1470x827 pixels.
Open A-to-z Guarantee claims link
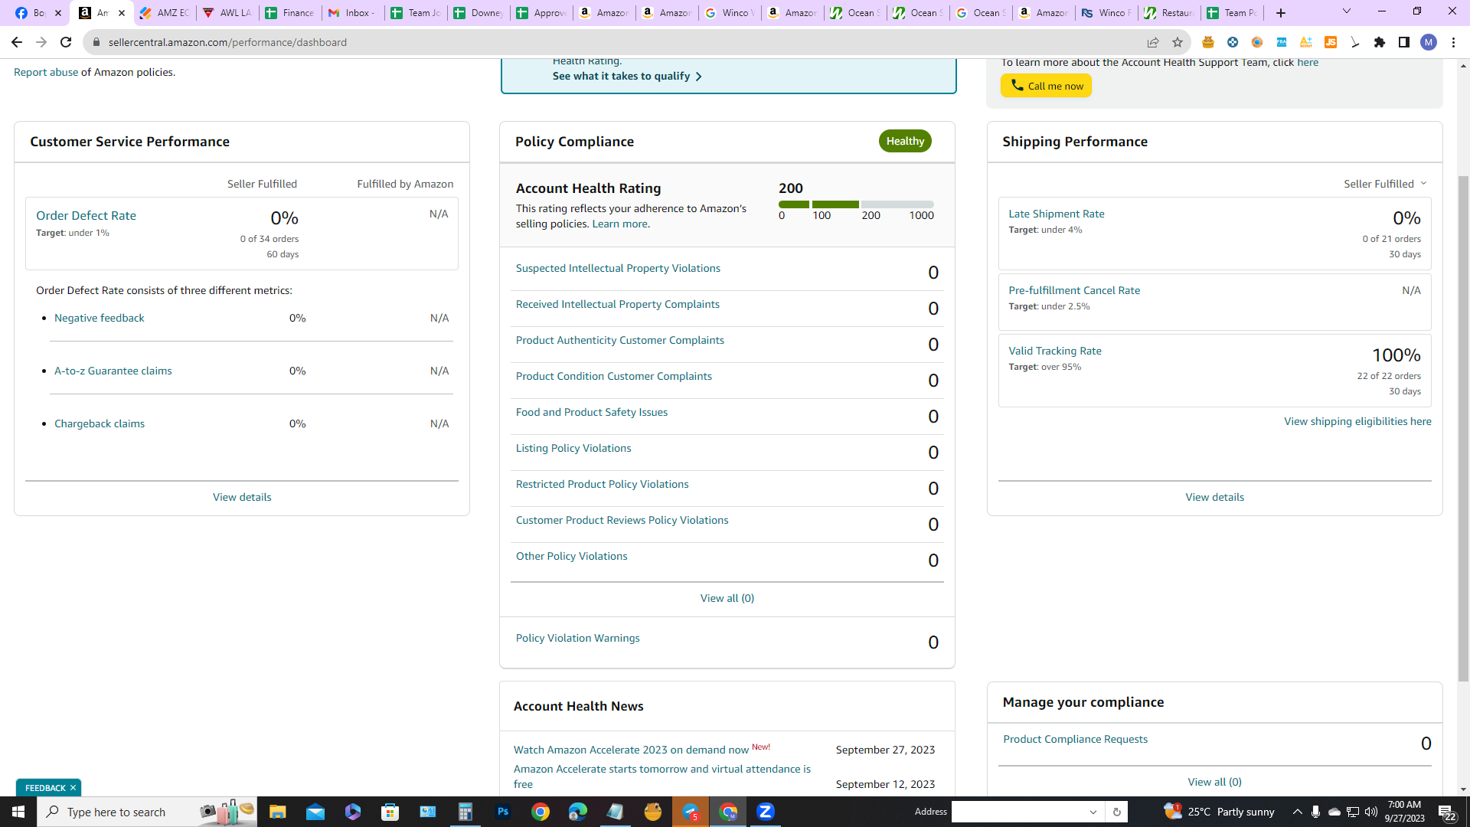[113, 371]
